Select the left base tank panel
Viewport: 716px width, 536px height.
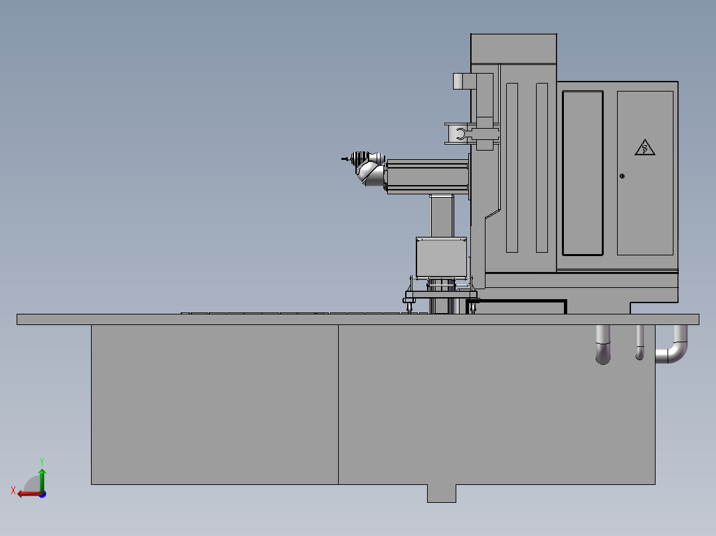(x=215, y=405)
